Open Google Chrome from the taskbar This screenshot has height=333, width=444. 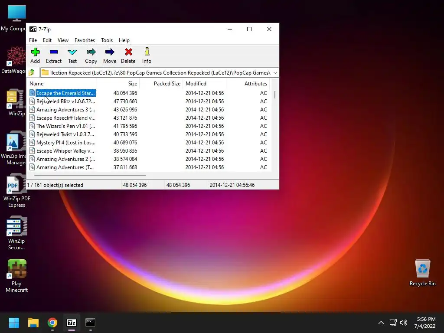pyautogui.click(x=52, y=323)
